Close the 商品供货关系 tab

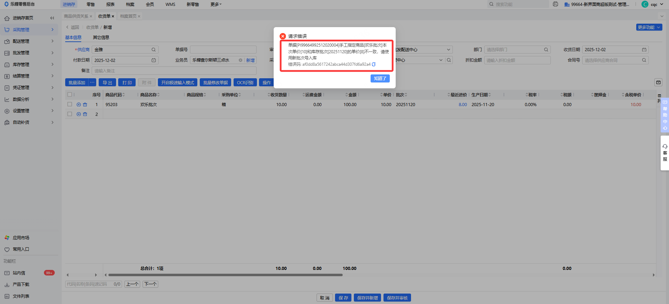(91, 16)
